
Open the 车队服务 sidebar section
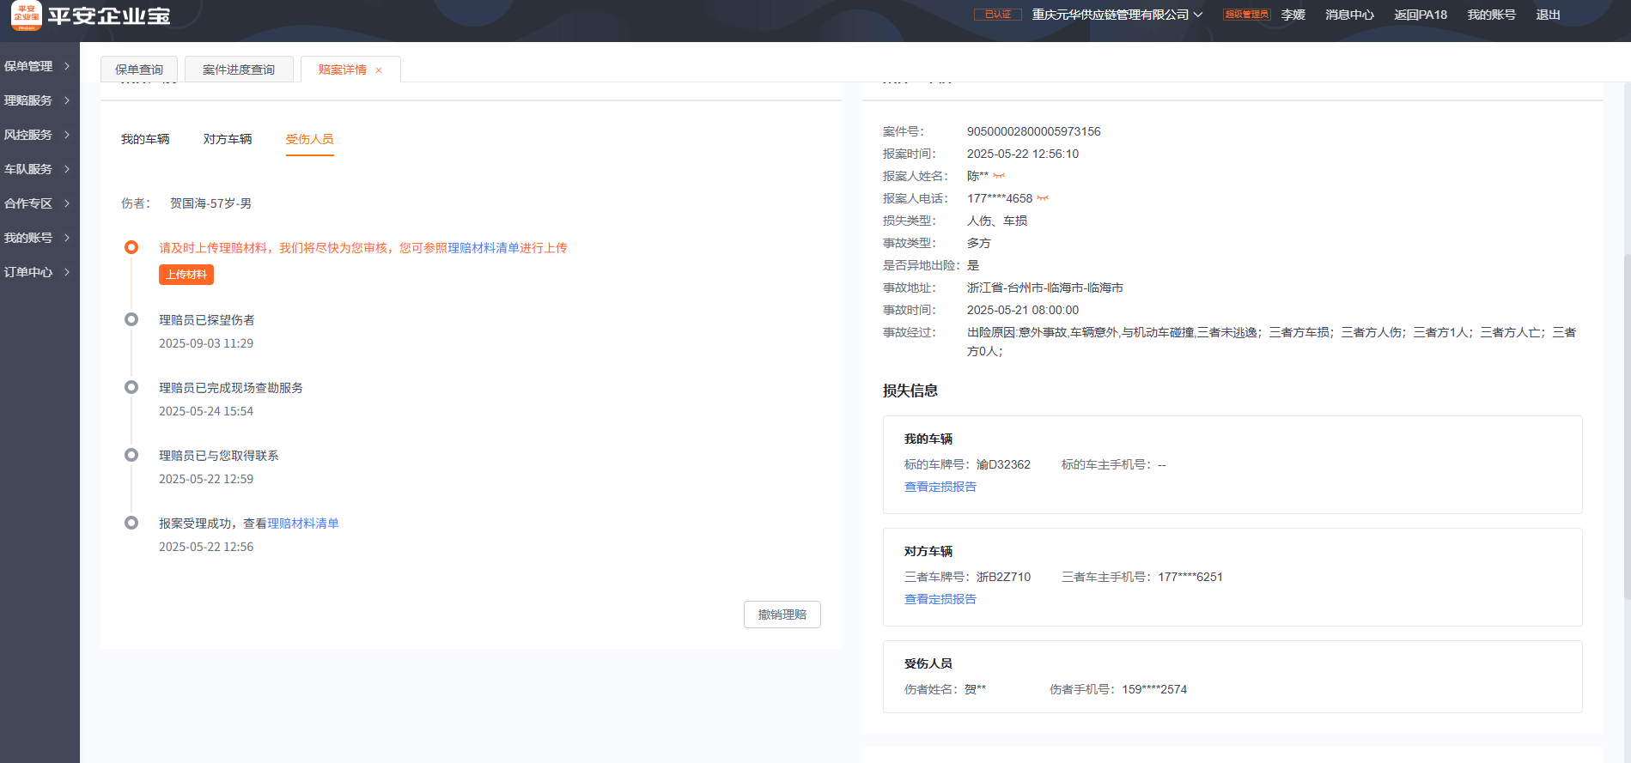38,169
